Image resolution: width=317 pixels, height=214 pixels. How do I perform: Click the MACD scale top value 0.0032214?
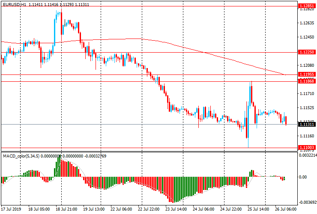coord(308,155)
